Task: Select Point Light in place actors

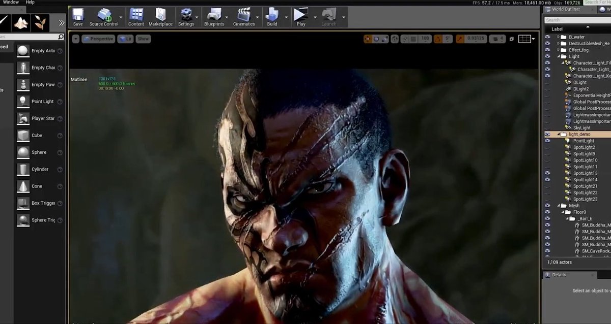Action: pos(42,102)
